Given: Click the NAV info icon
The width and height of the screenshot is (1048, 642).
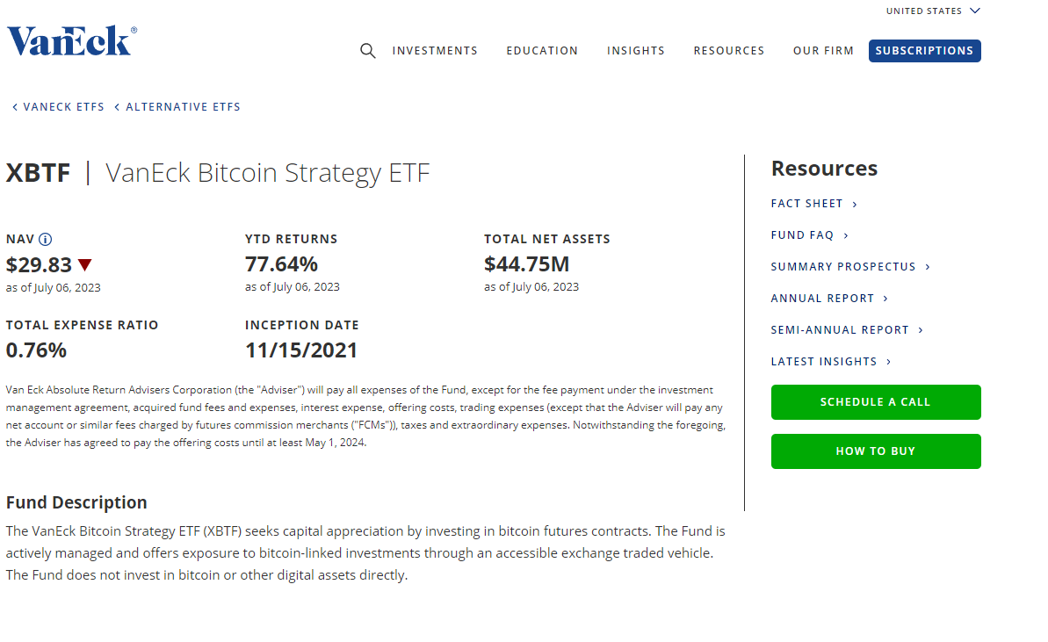Looking at the screenshot, I should tap(46, 239).
